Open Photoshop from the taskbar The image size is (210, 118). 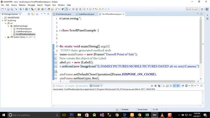pyautogui.click(x=72, y=115)
